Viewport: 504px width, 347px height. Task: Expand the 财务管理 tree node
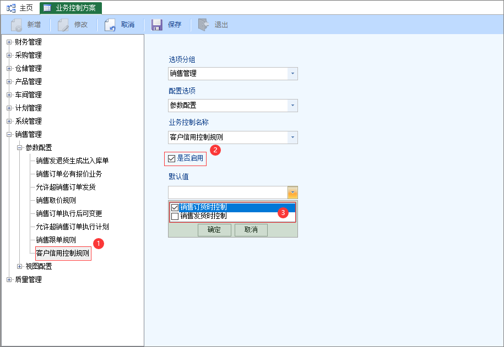click(9, 42)
